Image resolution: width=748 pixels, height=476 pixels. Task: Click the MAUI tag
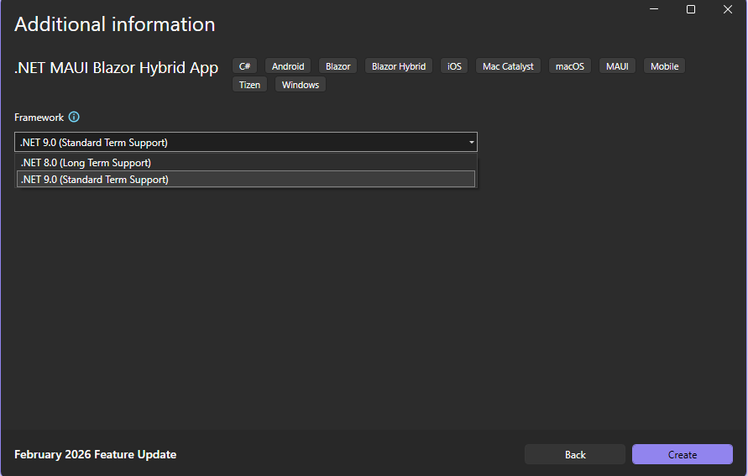coord(617,66)
